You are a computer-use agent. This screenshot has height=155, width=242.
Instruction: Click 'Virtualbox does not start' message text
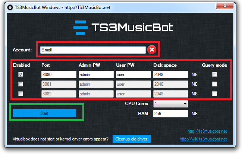tap(60, 139)
